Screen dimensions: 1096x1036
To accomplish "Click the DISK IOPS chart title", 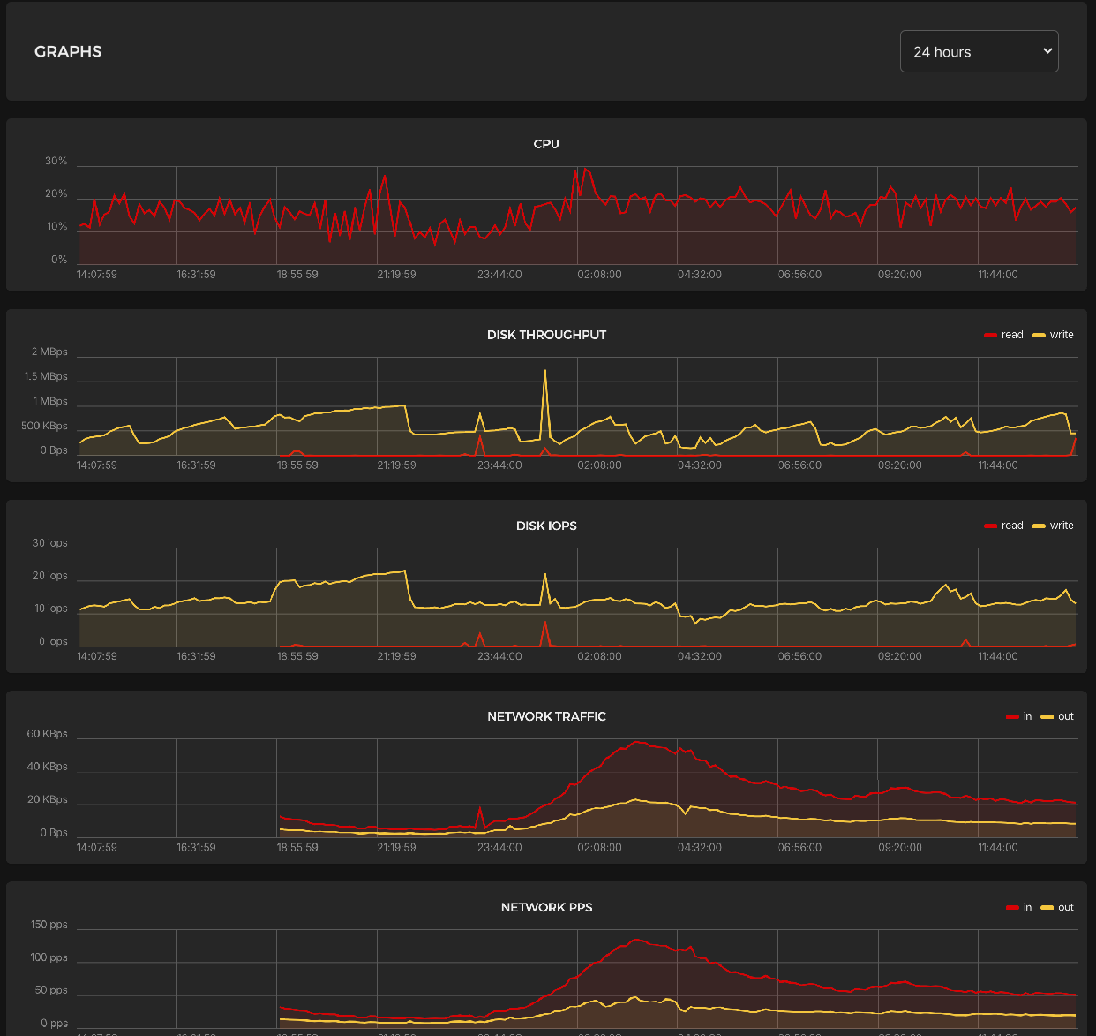I will coord(546,526).
